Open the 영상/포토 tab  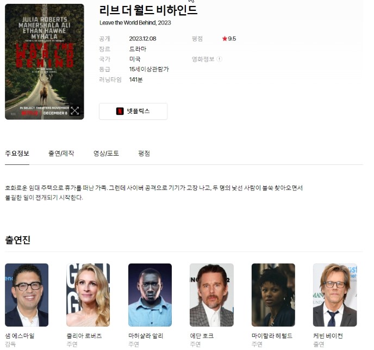click(x=106, y=153)
